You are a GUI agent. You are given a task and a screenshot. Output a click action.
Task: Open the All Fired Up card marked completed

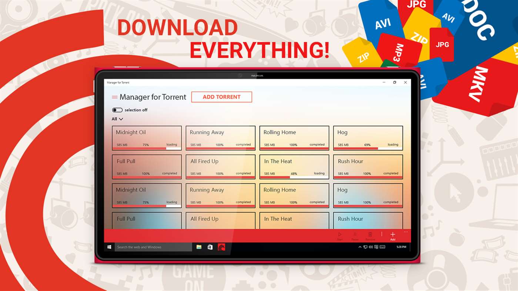coord(221,167)
